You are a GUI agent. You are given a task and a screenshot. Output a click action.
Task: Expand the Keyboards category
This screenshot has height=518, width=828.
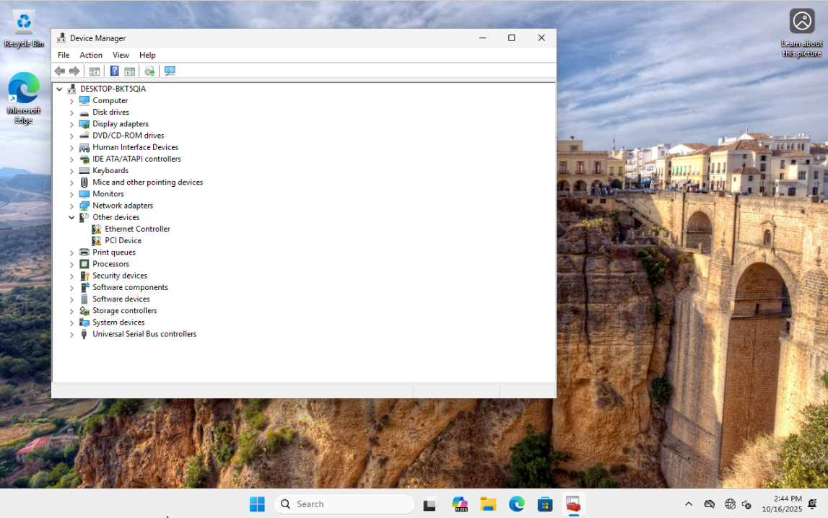pos(71,171)
